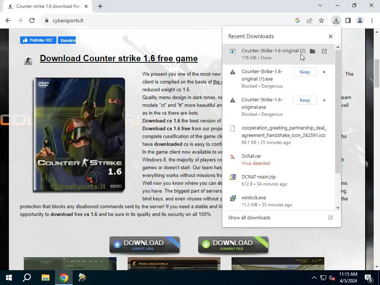This screenshot has width=380, height=285.
Task: Click the downloads list scroll-up arrow
Action: 338,47
